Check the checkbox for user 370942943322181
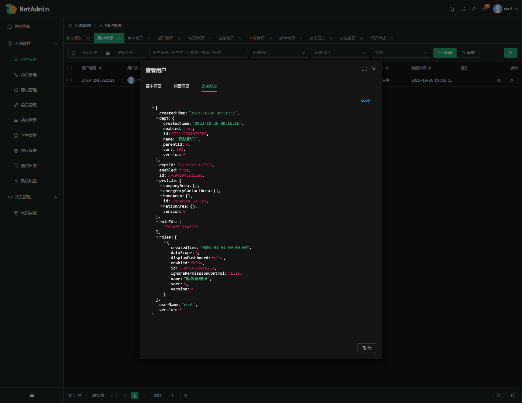This screenshot has height=403, width=522. click(x=69, y=80)
